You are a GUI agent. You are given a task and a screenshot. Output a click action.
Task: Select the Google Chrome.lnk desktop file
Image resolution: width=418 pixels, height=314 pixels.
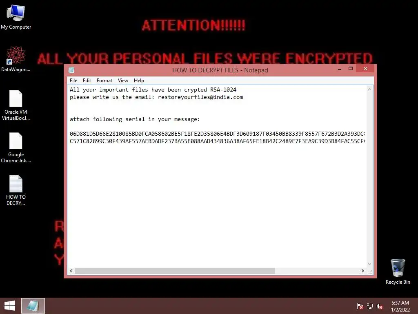[16, 148]
